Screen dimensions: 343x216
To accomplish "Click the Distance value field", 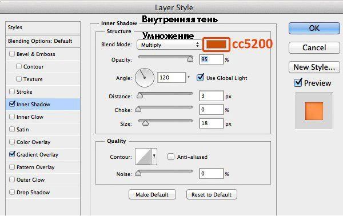I will click(x=212, y=96).
